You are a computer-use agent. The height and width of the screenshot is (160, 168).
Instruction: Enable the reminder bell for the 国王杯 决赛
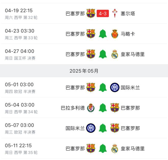(103, 54)
